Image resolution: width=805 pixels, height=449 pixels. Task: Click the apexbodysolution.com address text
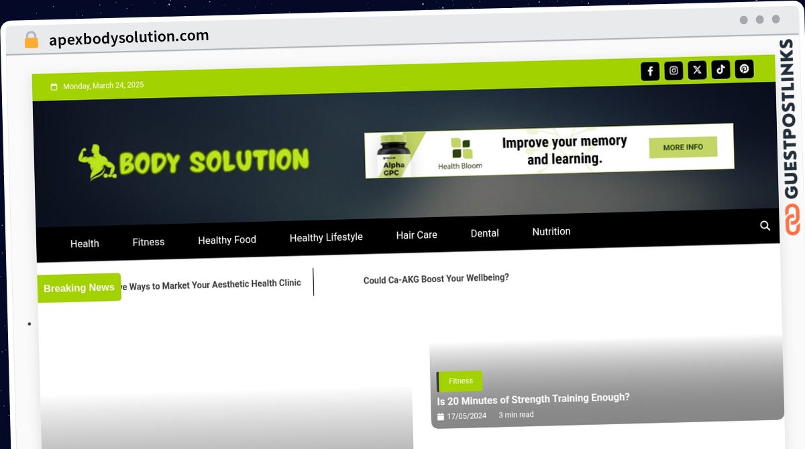(x=129, y=38)
